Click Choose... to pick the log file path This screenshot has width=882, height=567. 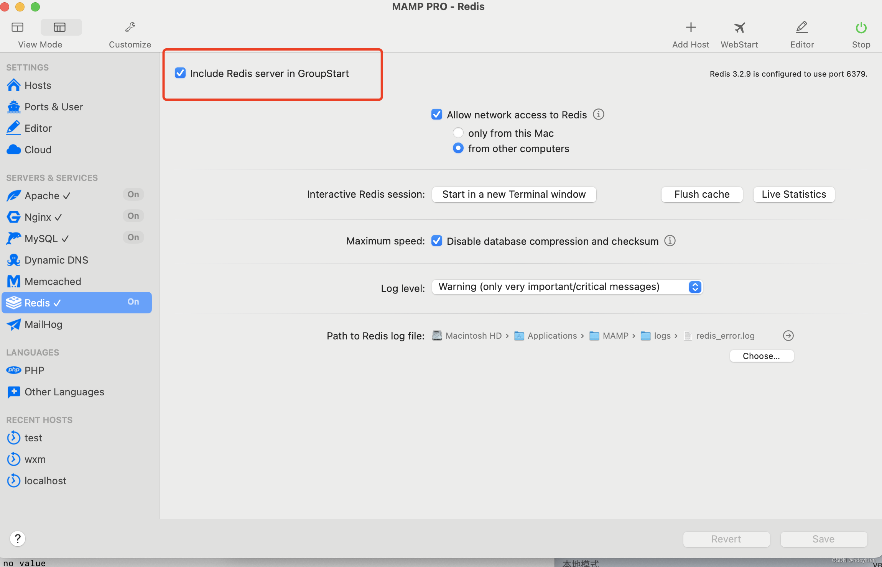[761, 356]
